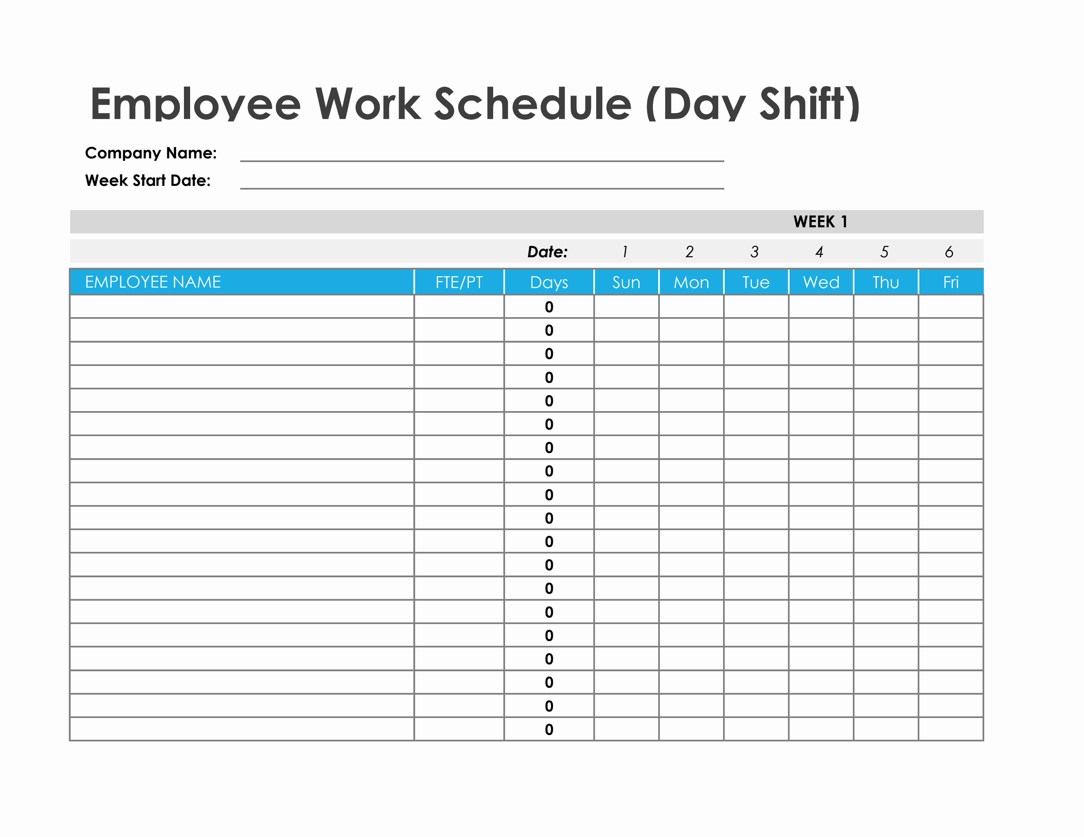Select the first row Days value 0
Viewport: 1084px width, 837px height.
pos(549,307)
